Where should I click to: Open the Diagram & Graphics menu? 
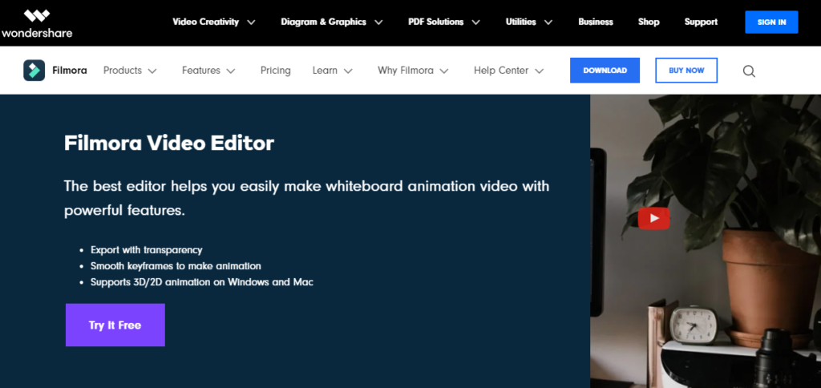coord(324,22)
